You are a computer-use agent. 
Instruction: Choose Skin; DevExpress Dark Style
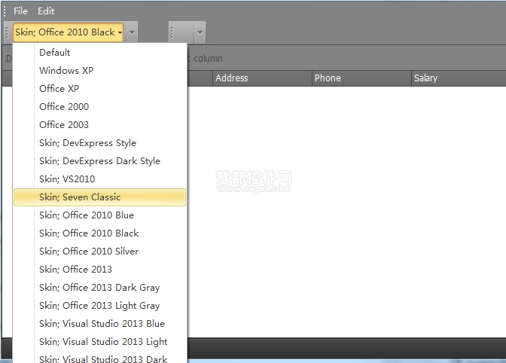(99, 160)
